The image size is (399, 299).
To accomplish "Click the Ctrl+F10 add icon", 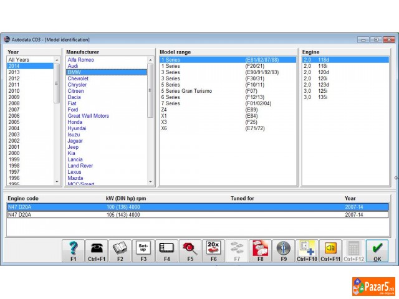I will (x=307, y=251).
